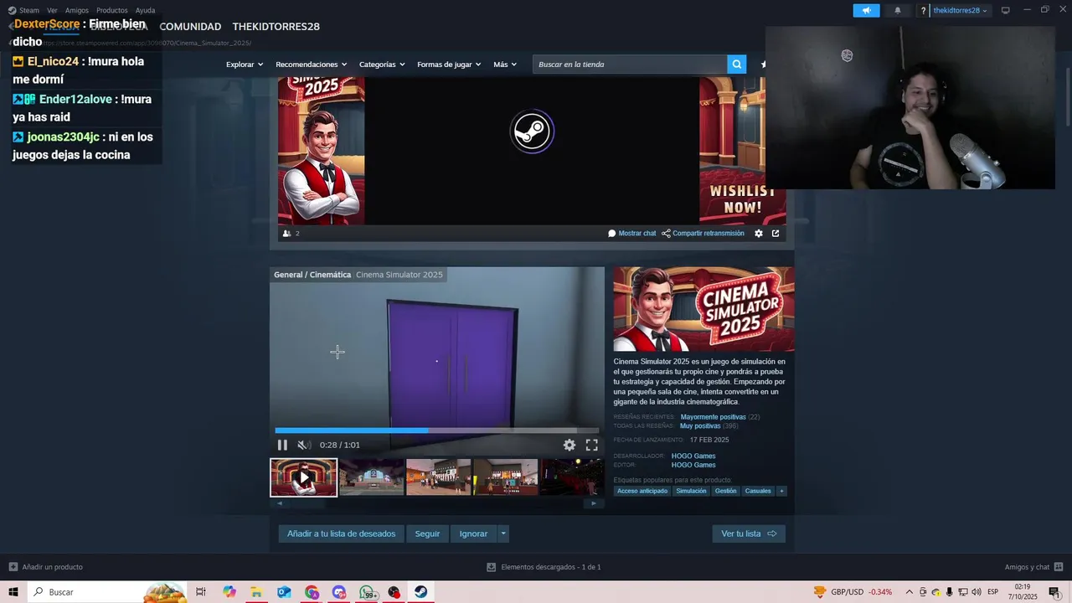
Task: Add a tag with the plus button
Action: coord(781,491)
